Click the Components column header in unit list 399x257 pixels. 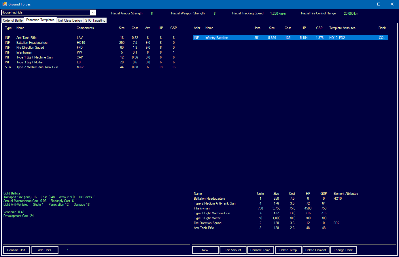point(85,28)
